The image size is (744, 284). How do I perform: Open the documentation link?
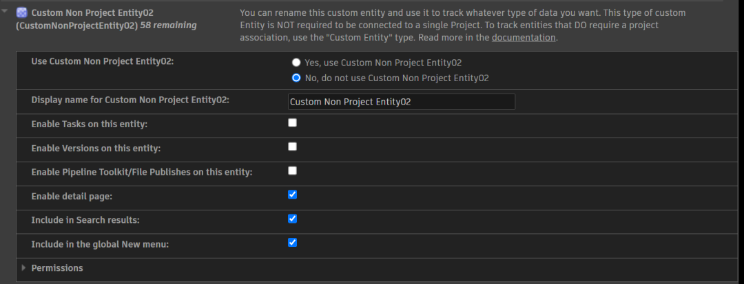pos(523,38)
